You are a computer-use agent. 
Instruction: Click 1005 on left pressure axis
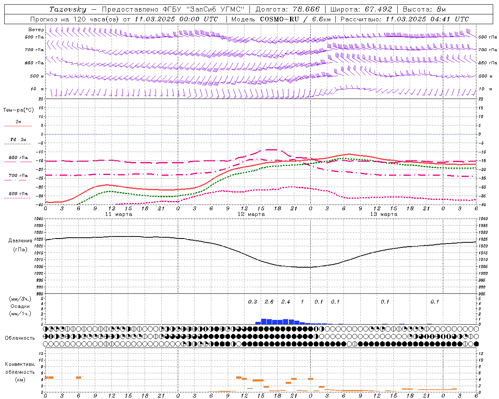39,267
